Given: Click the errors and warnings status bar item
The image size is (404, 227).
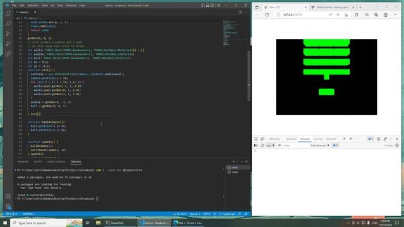Looking at the screenshot, I should point(11,214).
